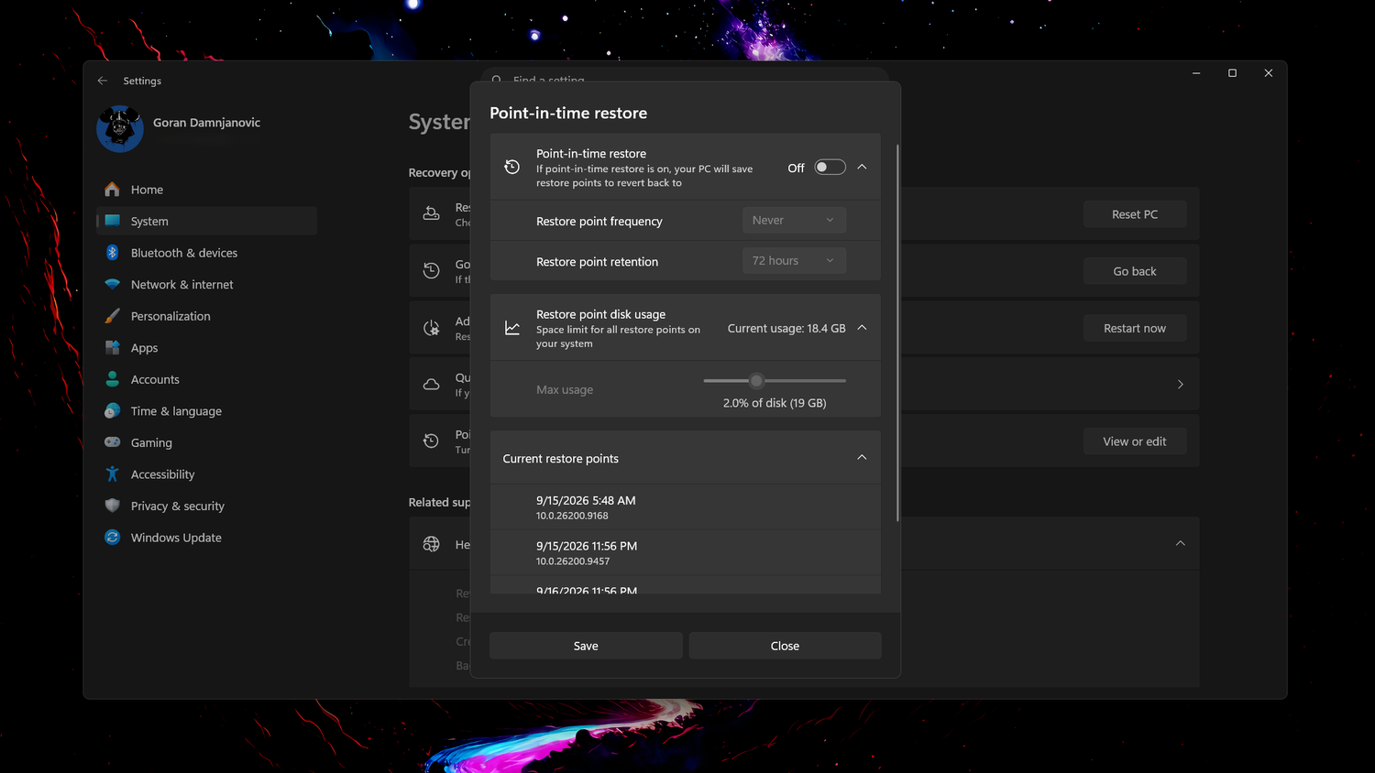Viewport: 1375px width, 773px height.
Task: Collapse Current restore points list
Action: (862, 458)
